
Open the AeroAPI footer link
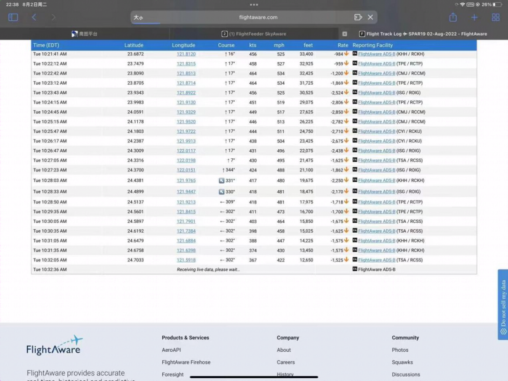171,350
